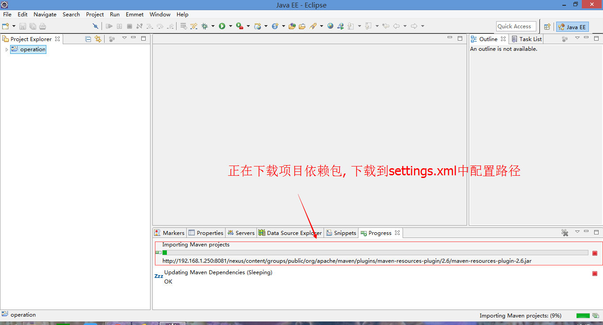Image resolution: width=603 pixels, height=325 pixels.
Task: Switch to the Data Source Explorer tab
Action: (290, 233)
